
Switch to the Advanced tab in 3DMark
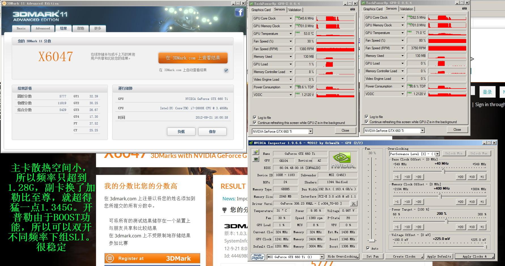point(43,28)
